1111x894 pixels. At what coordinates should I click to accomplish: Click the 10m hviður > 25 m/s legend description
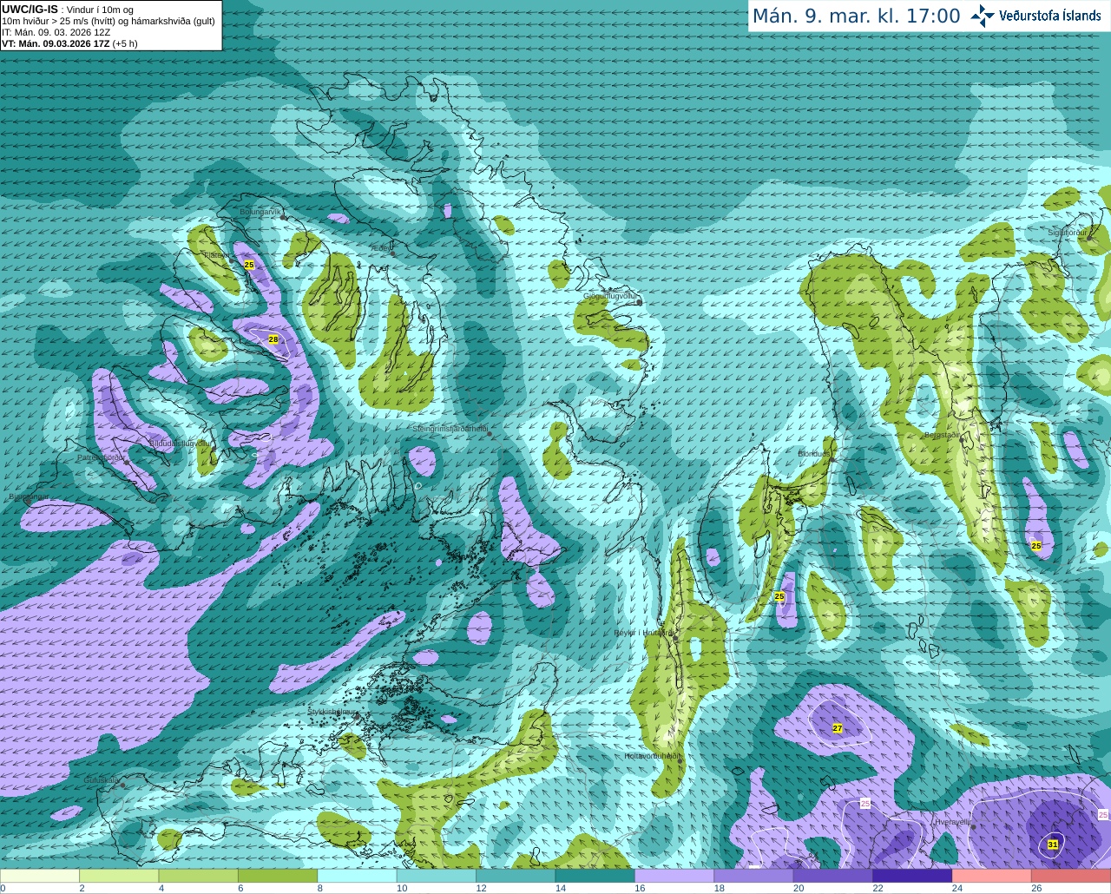coord(108,21)
